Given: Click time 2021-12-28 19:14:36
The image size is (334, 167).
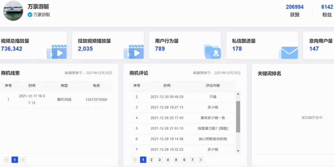Looking at the screenshot, I should coord(167,139).
